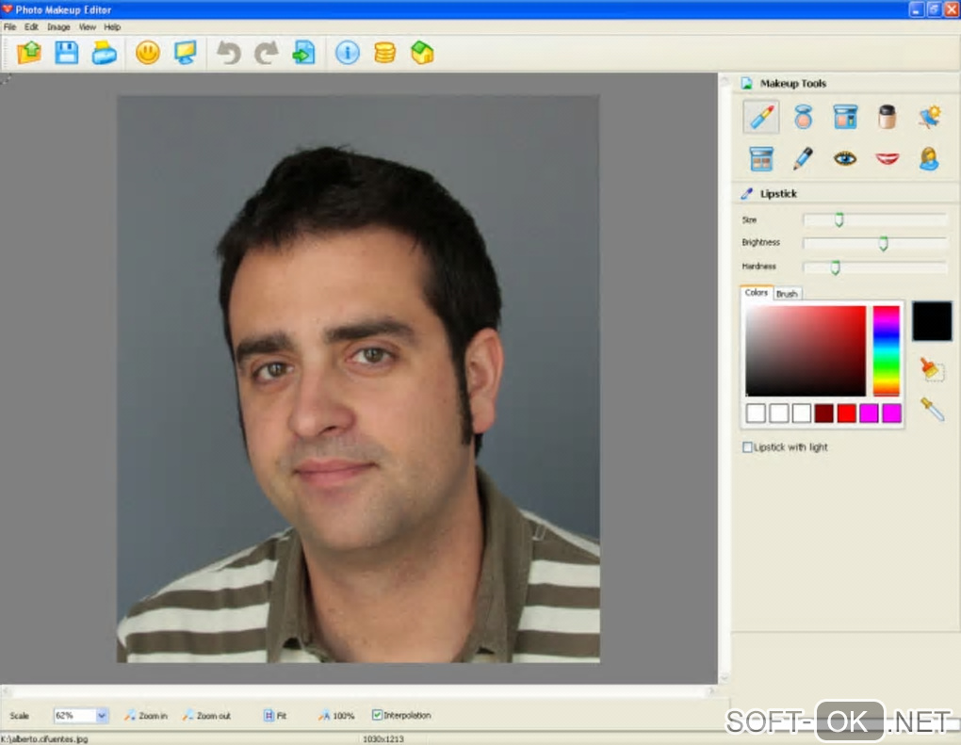Enable Lipstick with light checkbox
Viewport: 961px width, 745px height.
[748, 447]
